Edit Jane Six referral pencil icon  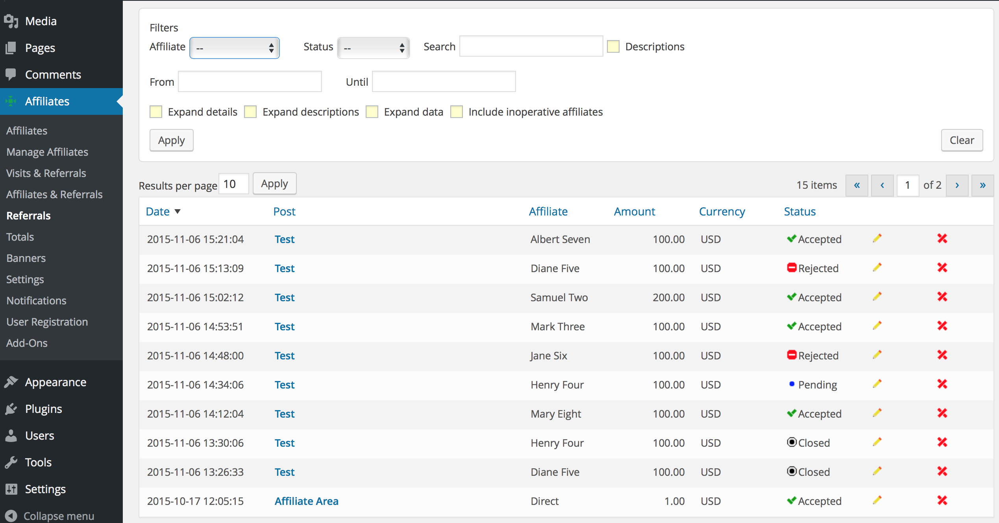click(x=877, y=355)
